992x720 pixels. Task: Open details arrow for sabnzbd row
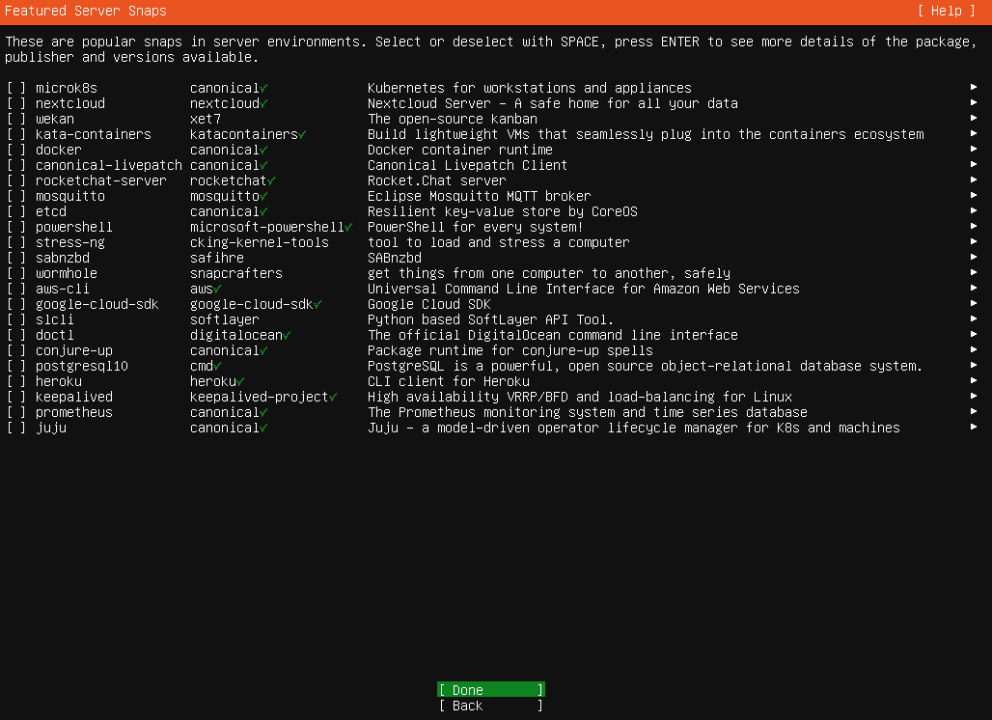click(x=974, y=257)
